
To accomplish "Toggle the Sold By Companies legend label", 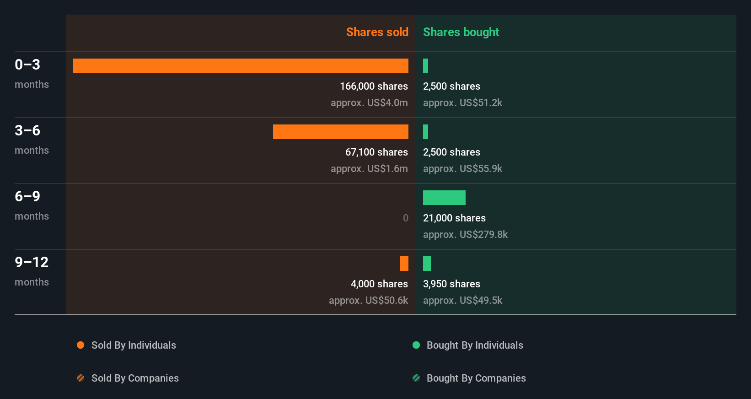I will [135, 378].
